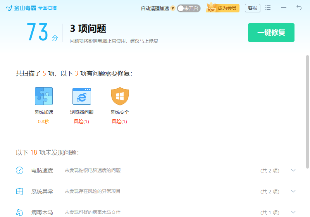310x217 pixels.
Task: Click the 浏览器问题 label
Action: pyautogui.click(x=82, y=112)
